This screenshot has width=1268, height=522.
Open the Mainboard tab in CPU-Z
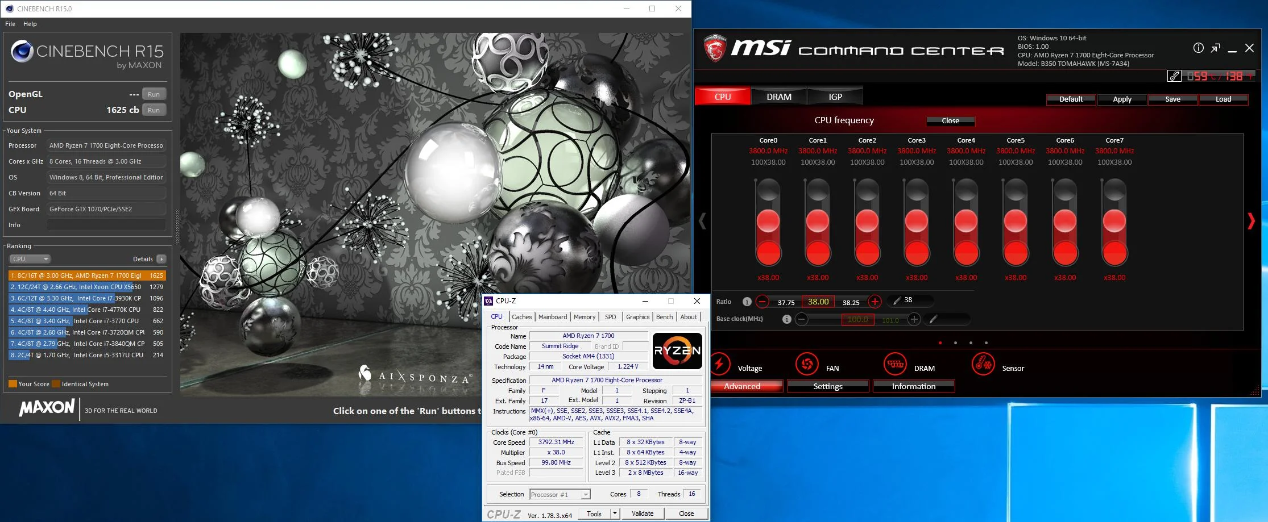coord(553,317)
